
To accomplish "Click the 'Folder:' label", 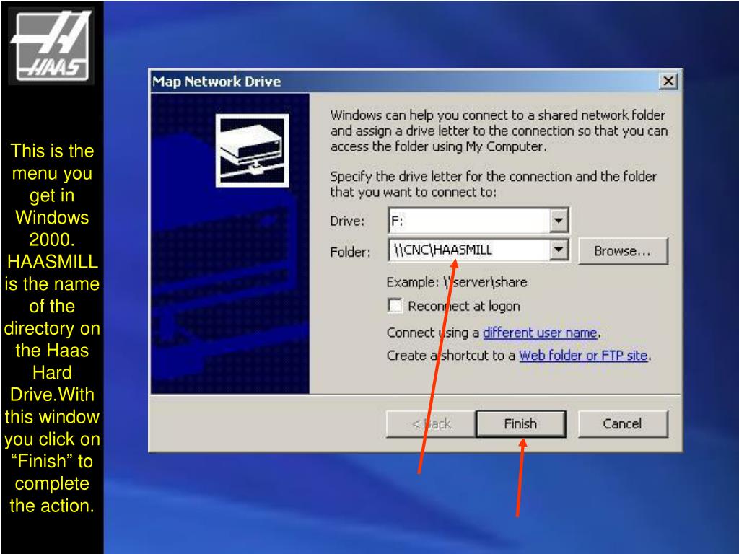I will (x=350, y=252).
